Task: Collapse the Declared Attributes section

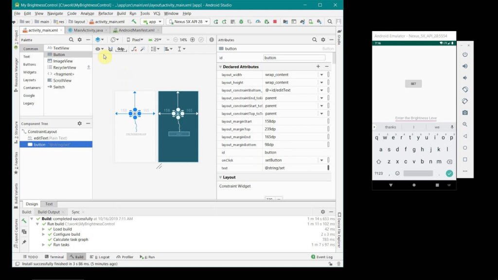Action: click(220, 67)
